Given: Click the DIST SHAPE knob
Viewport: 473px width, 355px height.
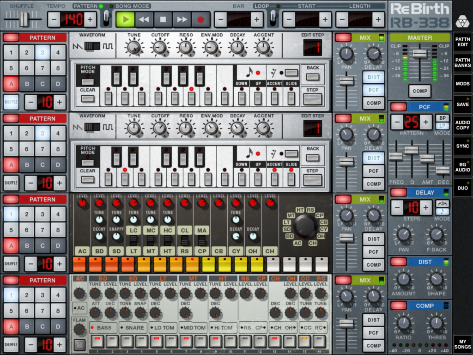Looking at the screenshot, I should 436,280.
